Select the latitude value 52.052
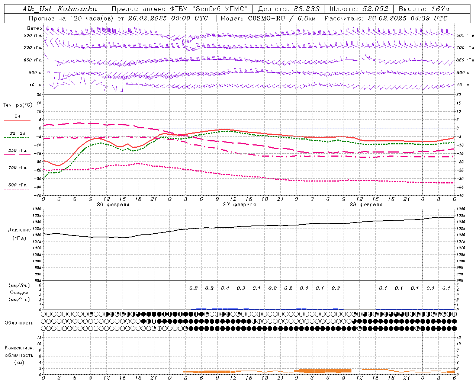 pos(376,9)
